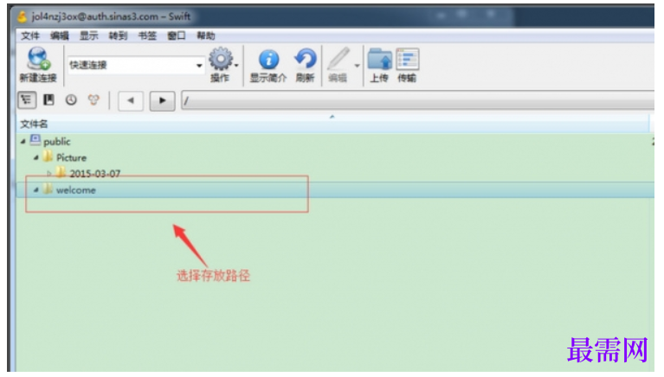
Task: Collapse the public container tree node
Action: point(23,141)
